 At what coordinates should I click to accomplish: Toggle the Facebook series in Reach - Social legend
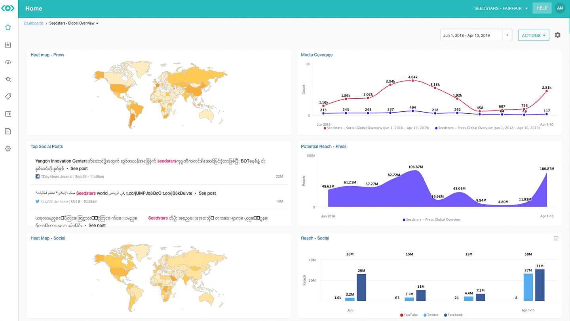click(x=453, y=315)
